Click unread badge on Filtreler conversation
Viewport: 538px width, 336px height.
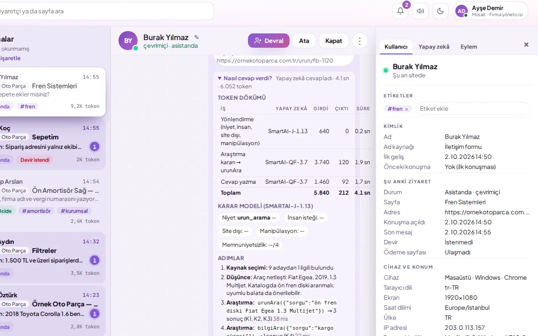pyautogui.click(x=95, y=260)
